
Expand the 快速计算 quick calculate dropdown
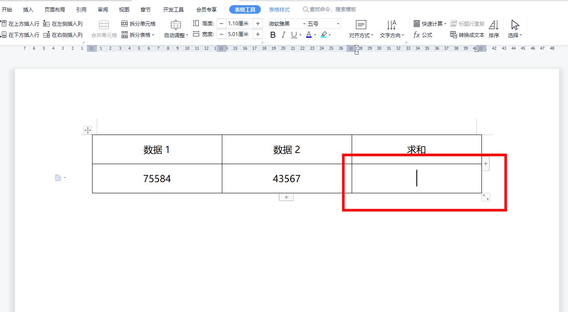tap(445, 24)
